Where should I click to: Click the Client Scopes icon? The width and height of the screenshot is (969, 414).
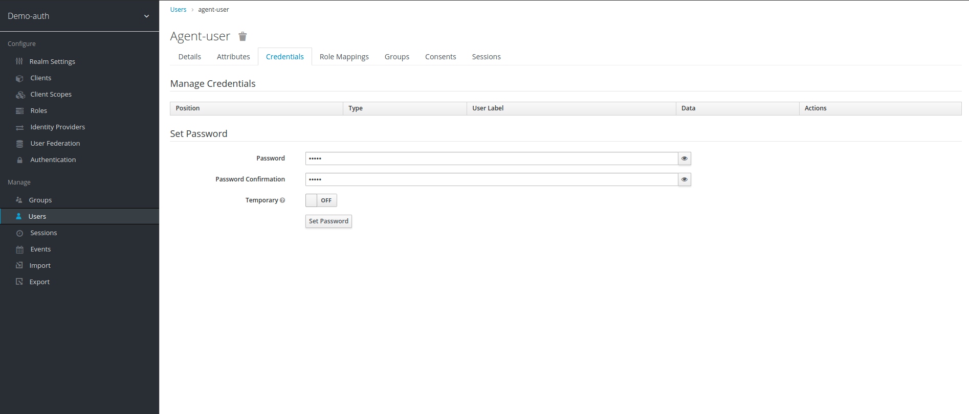coord(20,95)
